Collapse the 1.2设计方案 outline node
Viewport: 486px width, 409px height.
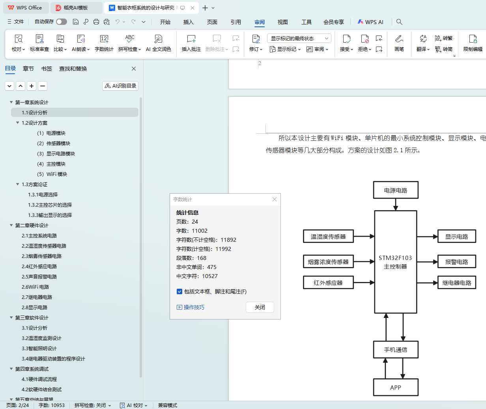coord(18,123)
